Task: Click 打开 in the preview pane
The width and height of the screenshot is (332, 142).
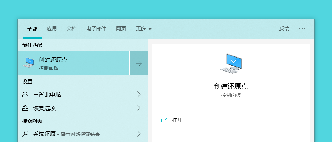Action: (177, 120)
